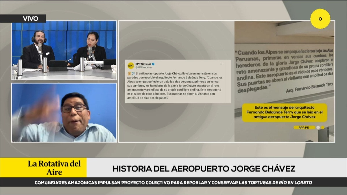Open the three-dot menu on the tweet
Viewport: 347px width, 195px height.
(x=221, y=64)
